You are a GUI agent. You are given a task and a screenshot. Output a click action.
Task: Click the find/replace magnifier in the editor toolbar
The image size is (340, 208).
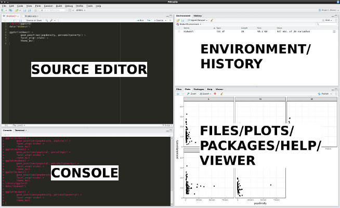pyautogui.click(x=46, y=20)
